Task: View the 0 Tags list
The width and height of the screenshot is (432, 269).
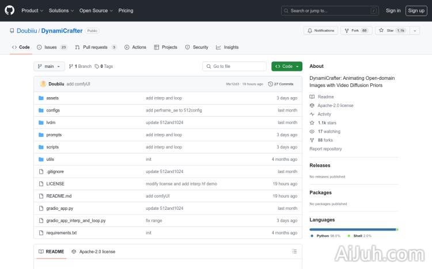Action: tap(104, 66)
